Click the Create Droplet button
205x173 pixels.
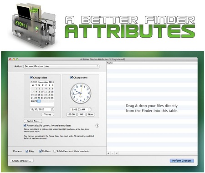pyautogui.click(x=21, y=161)
